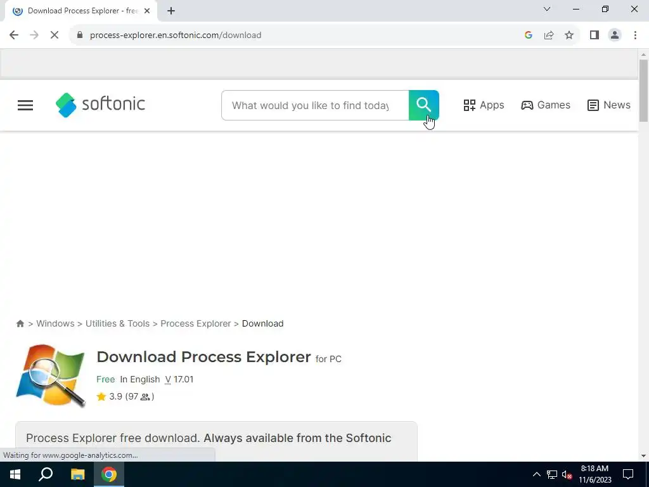Go back to previous page in Chrome

[x=14, y=36]
